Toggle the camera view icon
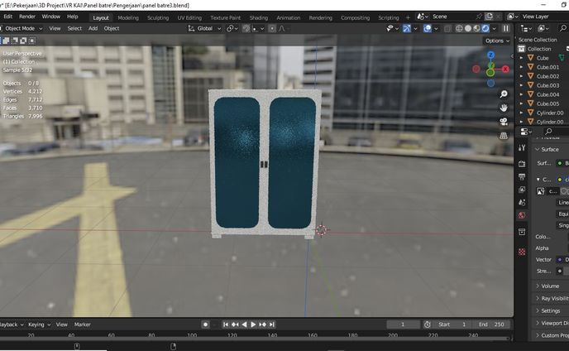This screenshot has height=351, width=569. (504, 122)
